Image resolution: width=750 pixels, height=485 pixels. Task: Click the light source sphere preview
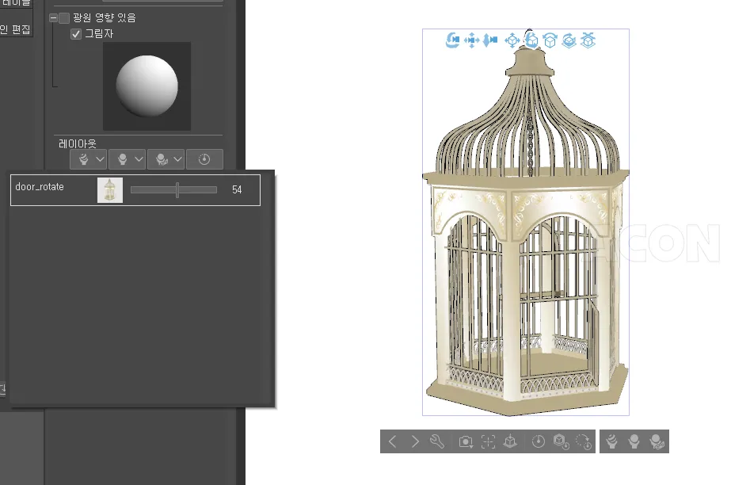click(x=147, y=86)
